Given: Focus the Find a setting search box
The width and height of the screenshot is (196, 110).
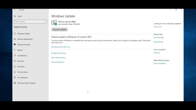Looking at the screenshot, I should tap(30, 22).
